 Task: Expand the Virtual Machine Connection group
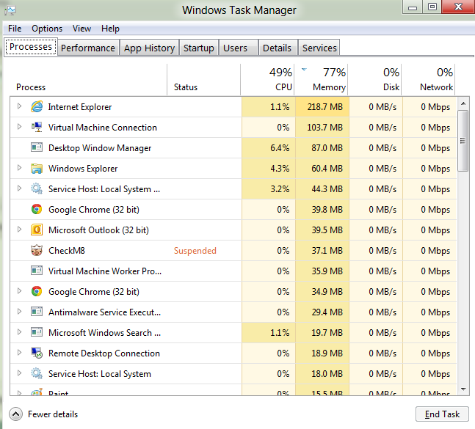19,127
